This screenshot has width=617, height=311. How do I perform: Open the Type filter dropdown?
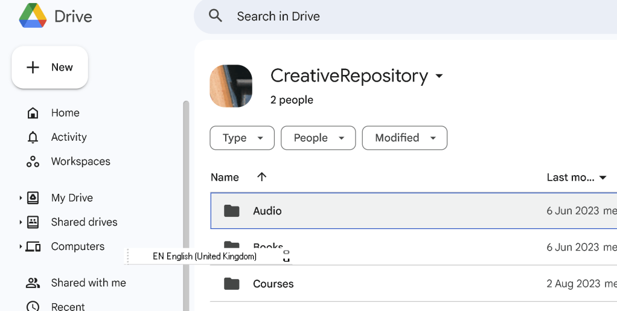[242, 138]
